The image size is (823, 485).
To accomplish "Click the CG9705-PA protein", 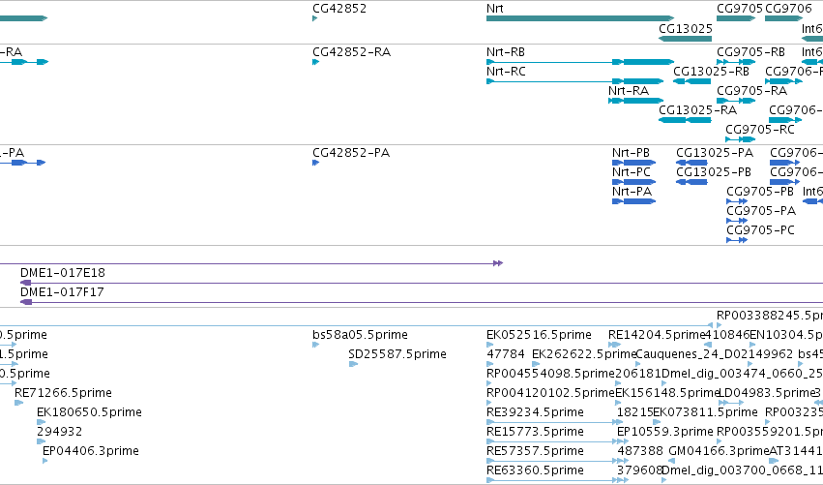I will point(737,222).
